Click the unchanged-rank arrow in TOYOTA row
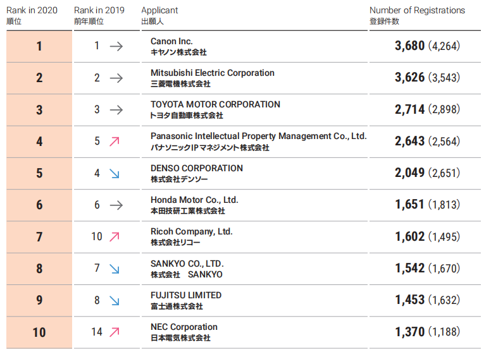The height and width of the screenshot is (352, 491). [116, 110]
